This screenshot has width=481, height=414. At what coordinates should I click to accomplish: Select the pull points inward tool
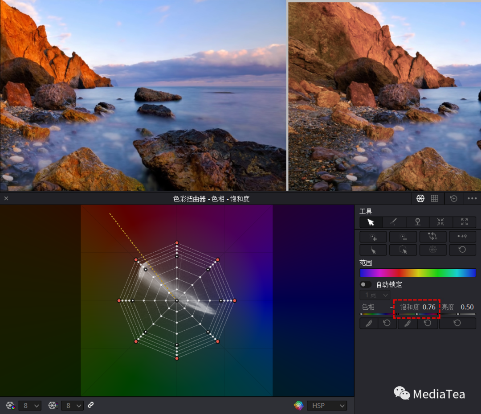pos(440,222)
